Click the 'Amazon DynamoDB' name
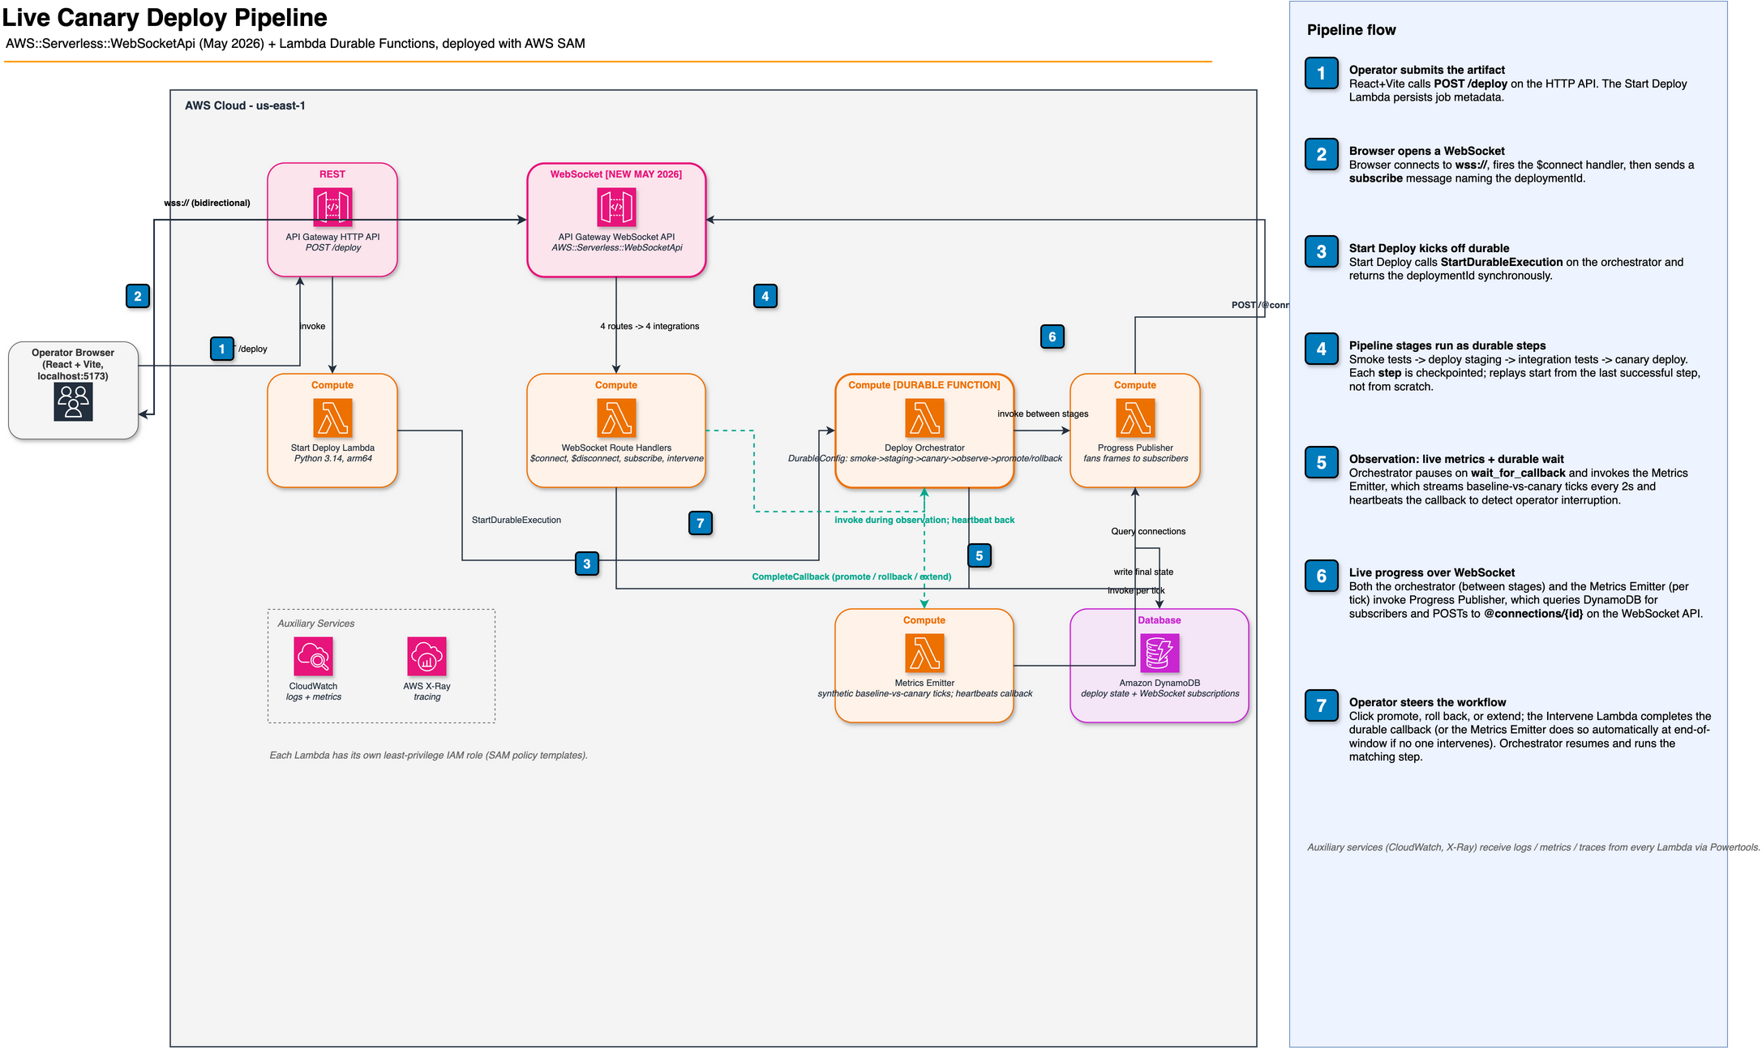The image size is (1762, 1050). [1160, 683]
